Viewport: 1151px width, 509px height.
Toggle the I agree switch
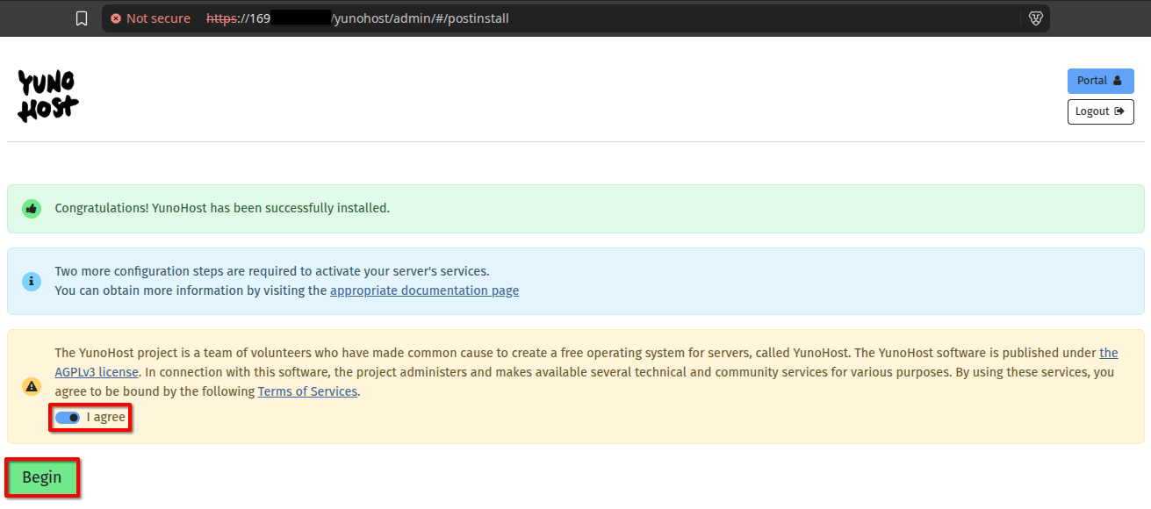pyautogui.click(x=68, y=418)
